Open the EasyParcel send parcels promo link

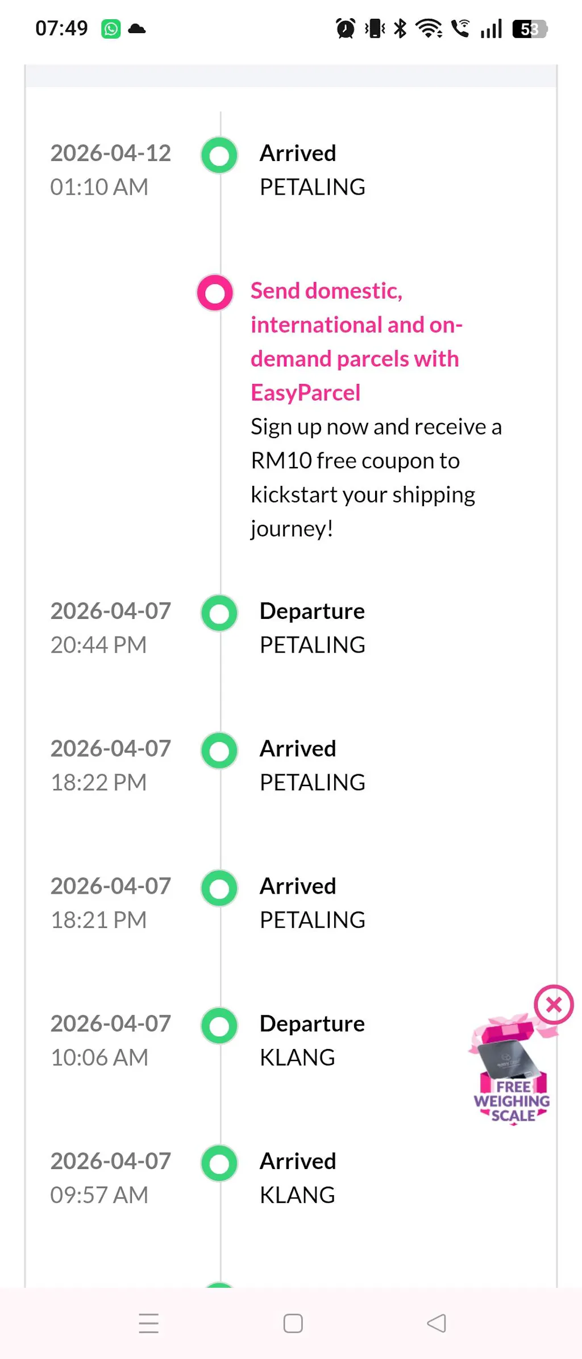tap(356, 341)
